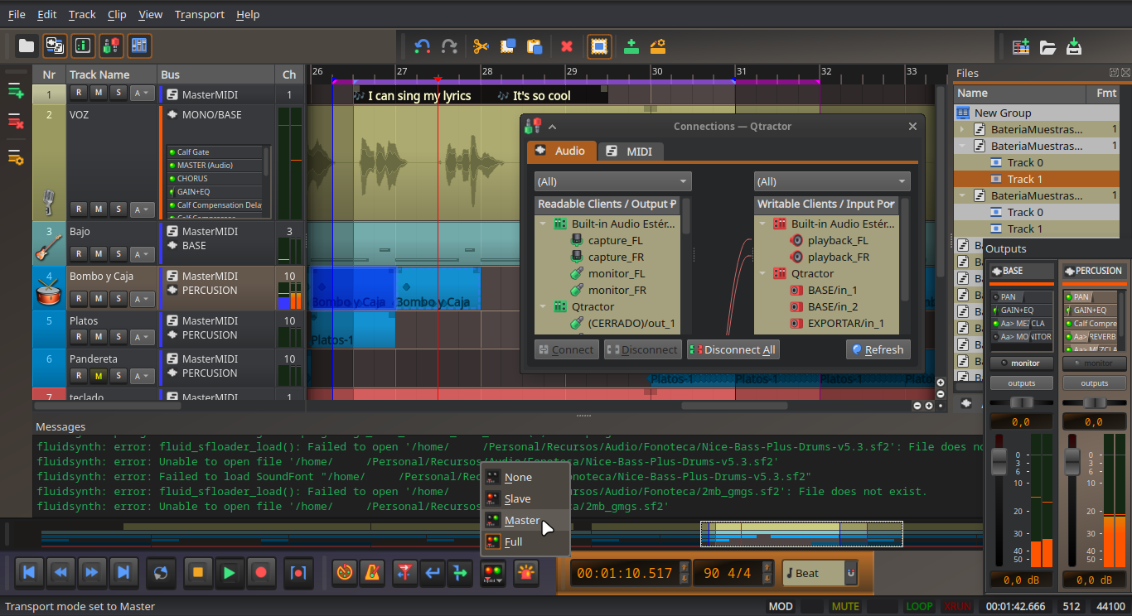The height and width of the screenshot is (616, 1132).
Task: Click the green Add Track toolbar icon
Action: click(631, 46)
